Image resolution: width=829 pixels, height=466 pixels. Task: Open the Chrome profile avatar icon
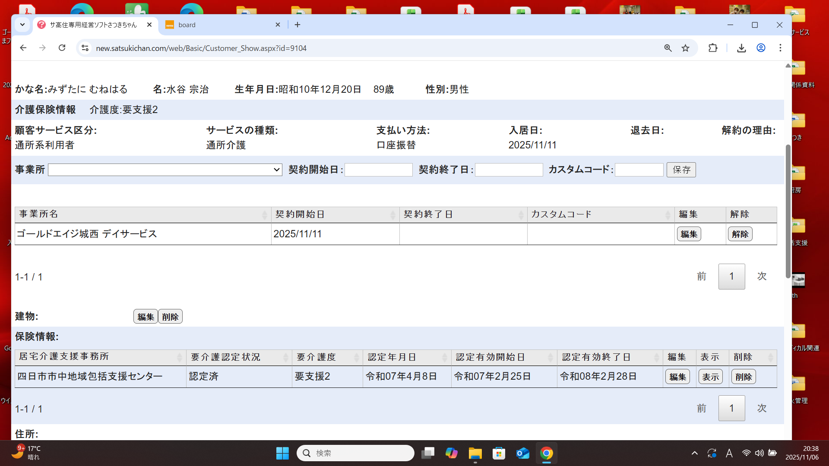pos(761,48)
